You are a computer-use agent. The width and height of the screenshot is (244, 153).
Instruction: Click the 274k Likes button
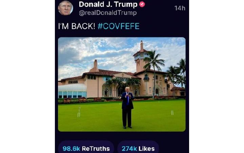click(x=138, y=148)
